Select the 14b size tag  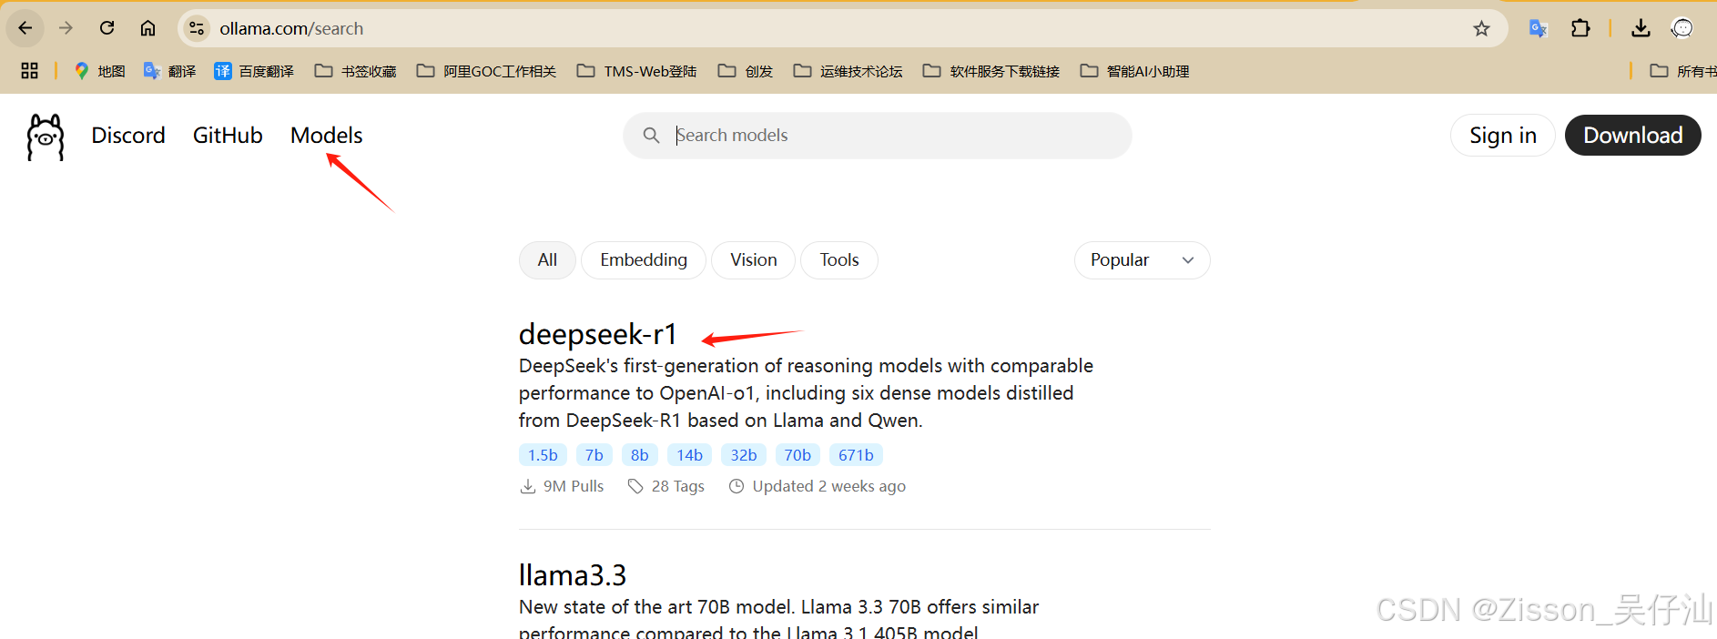tap(689, 455)
